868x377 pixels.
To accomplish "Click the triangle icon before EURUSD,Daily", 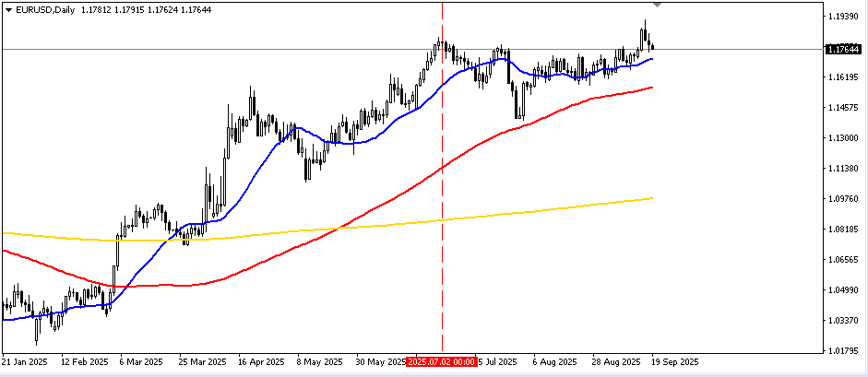I will click(x=7, y=9).
